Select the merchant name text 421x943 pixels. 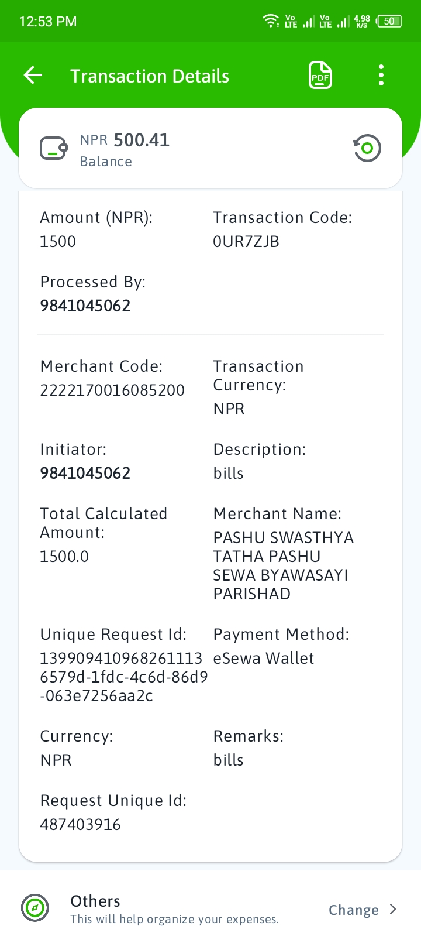click(284, 565)
